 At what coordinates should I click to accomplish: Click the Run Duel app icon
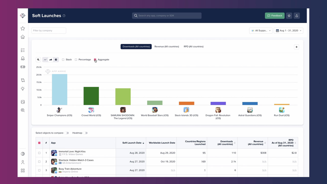point(282,110)
